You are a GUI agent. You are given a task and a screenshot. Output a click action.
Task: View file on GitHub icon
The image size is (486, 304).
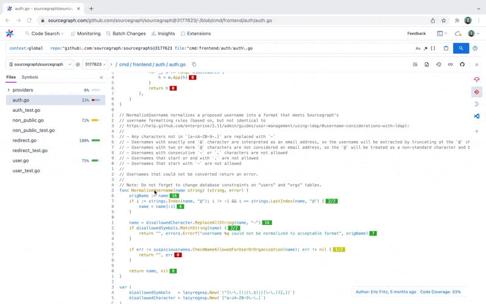462,64
